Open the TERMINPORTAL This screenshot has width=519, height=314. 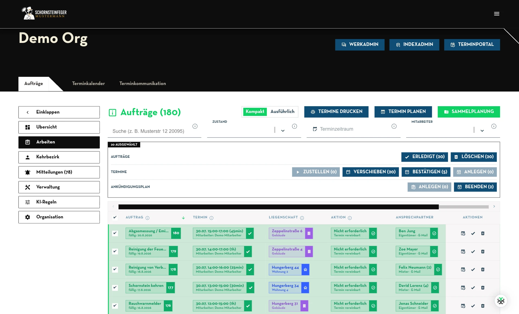point(472,45)
